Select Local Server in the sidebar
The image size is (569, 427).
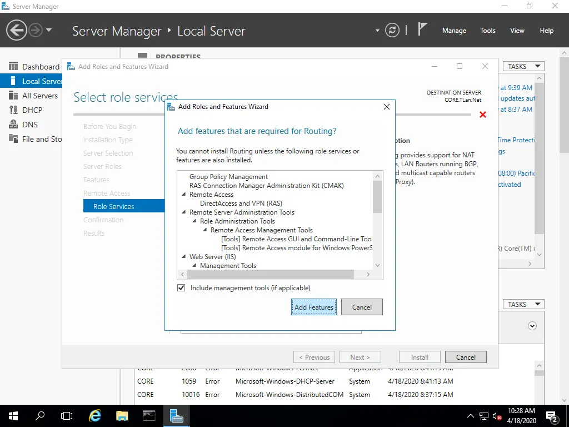point(31,81)
